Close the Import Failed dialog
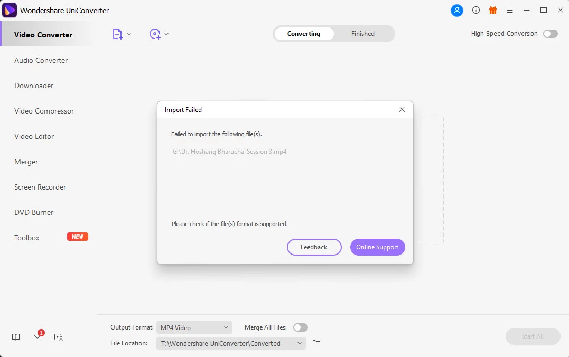 [x=402, y=109]
